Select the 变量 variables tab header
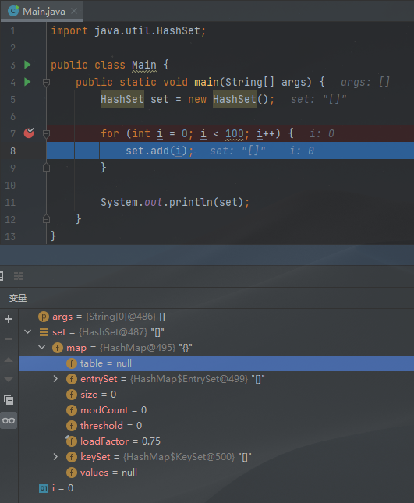This screenshot has width=414, height=503. pyautogui.click(x=18, y=298)
